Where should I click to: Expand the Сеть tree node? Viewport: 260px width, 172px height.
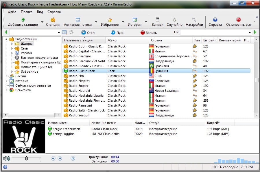(x=12, y=49)
